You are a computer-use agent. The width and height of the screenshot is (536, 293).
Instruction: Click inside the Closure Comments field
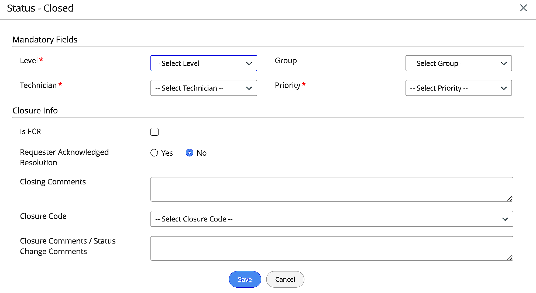(x=332, y=248)
